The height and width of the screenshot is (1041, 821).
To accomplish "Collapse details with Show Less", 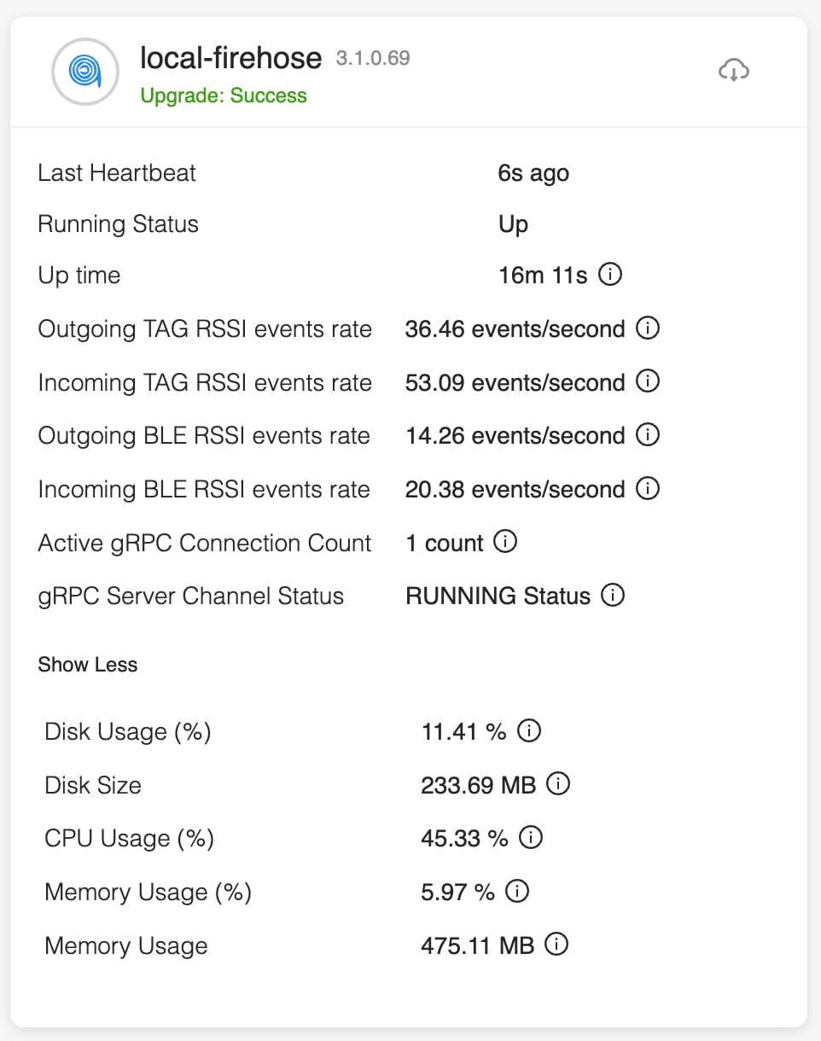I will click(x=88, y=665).
